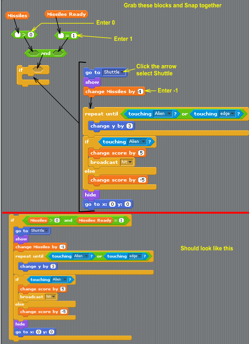Open the Shuttle dropdown in upper go to block
Screen dimensions: 249x344
pyautogui.click(x=114, y=72)
